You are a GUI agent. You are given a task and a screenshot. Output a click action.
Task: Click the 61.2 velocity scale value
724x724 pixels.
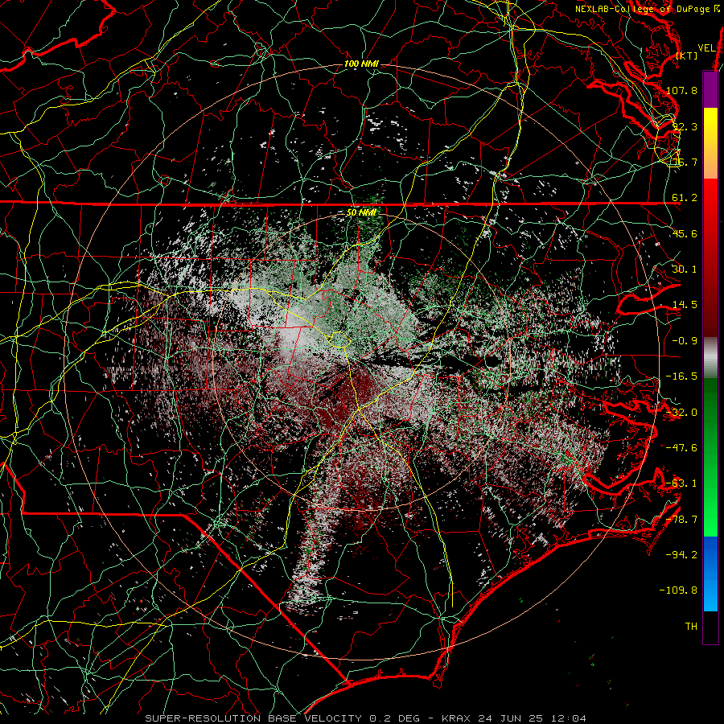[685, 198]
